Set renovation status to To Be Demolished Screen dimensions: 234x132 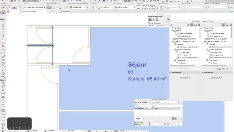click(x=154, y=19)
